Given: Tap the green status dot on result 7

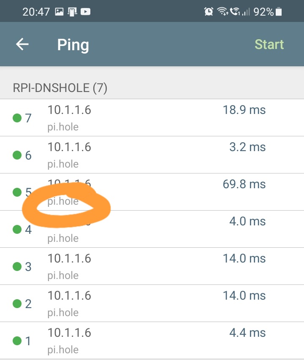Looking at the screenshot, I should coord(17,118).
